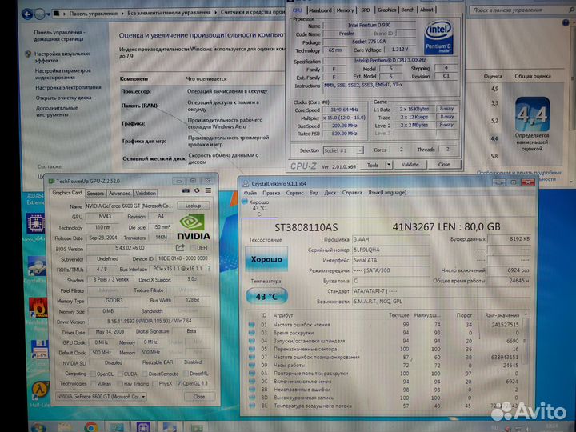This screenshot has width=576, height=432.
Task: Click the GPU-Z BIOS export share icon
Action: click(x=180, y=248)
